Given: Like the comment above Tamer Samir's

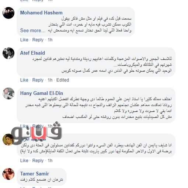Looking at the screenshot, I should [24, 161].
